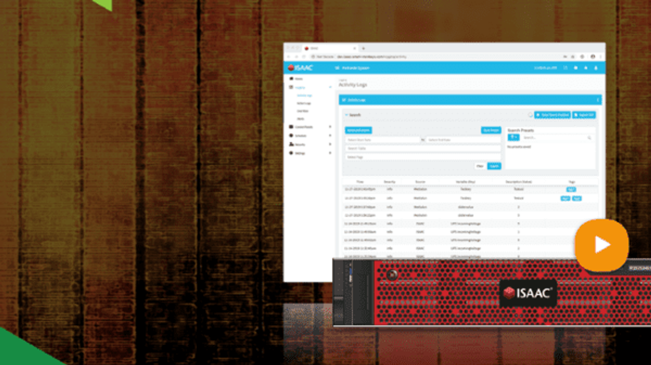Click the Export CSV button

coord(584,115)
